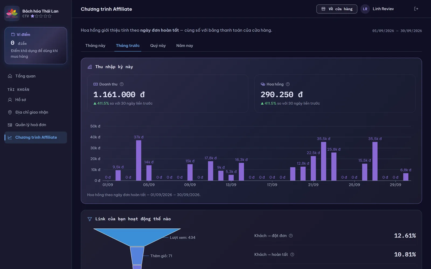Click the person icon next to Hồ sơ
The width and height of the screenshot is (431, 269).
coord(10,100)
